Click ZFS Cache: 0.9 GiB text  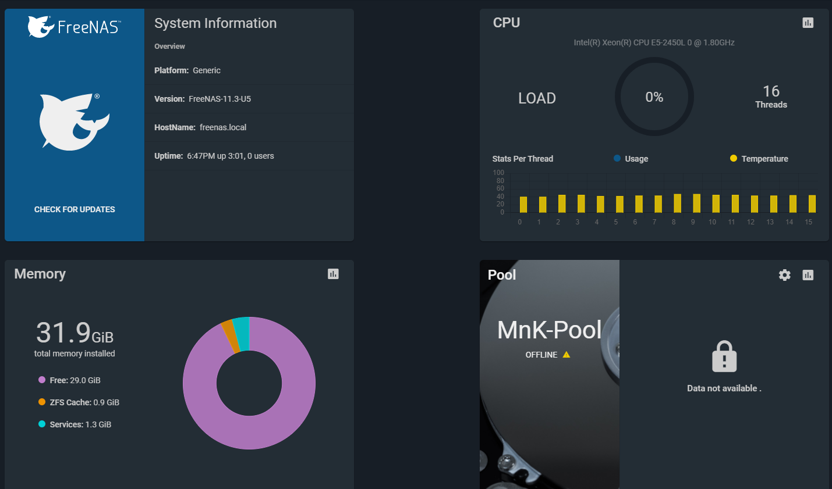(x=84, y=402)
